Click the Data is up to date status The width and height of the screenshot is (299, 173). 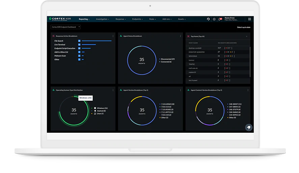click(244, 27)
